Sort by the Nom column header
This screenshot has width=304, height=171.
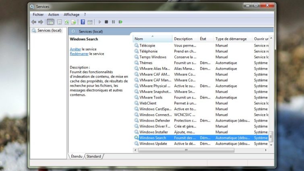tap(153, 39)
